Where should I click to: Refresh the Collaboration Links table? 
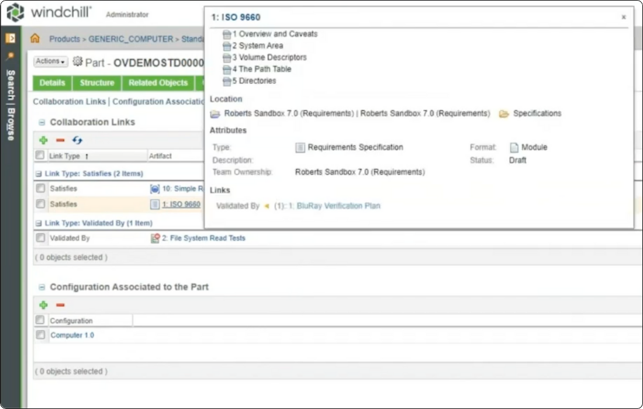77,140
